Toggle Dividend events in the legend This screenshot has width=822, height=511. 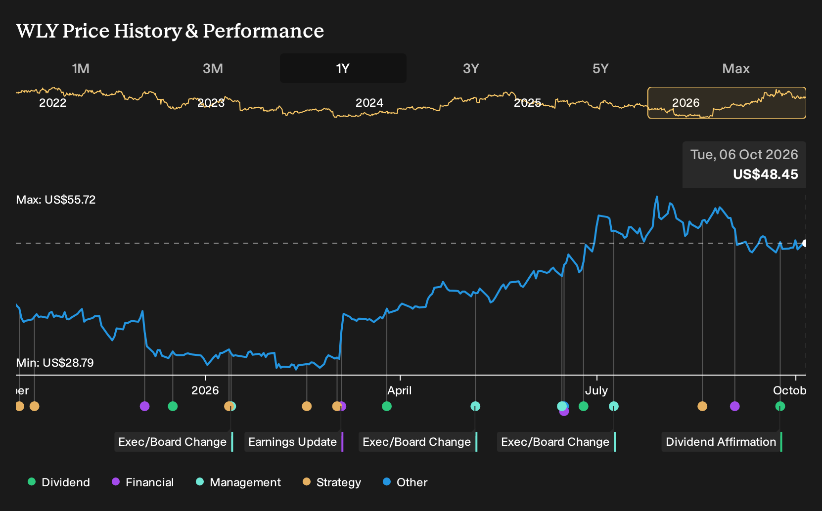click(59, 482)
